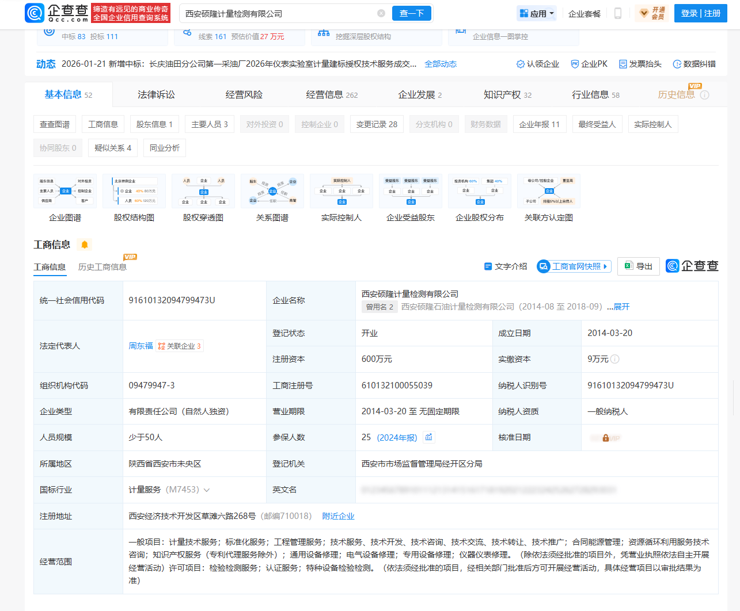The image size is (740, 611).
Task: Clear the search box with X icon
Action: pyautogui.click(x=381, y=13)
